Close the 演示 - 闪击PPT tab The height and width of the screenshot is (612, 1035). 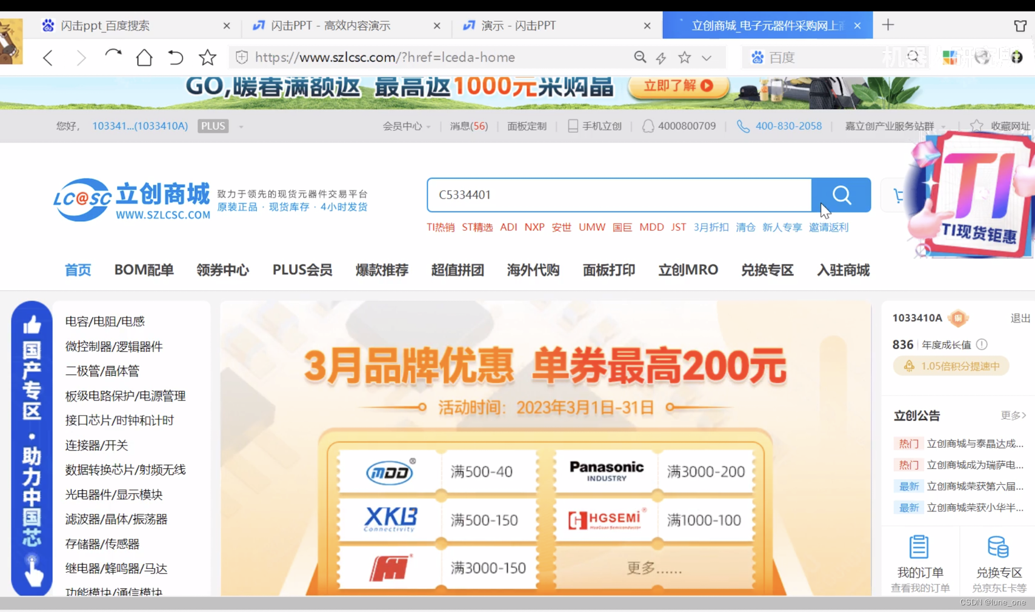click(647, 25)
